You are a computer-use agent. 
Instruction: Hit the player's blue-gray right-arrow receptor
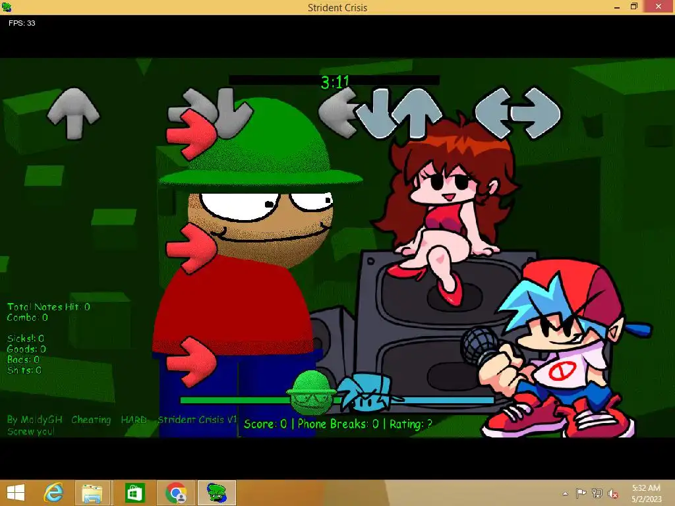click(535, 113)
